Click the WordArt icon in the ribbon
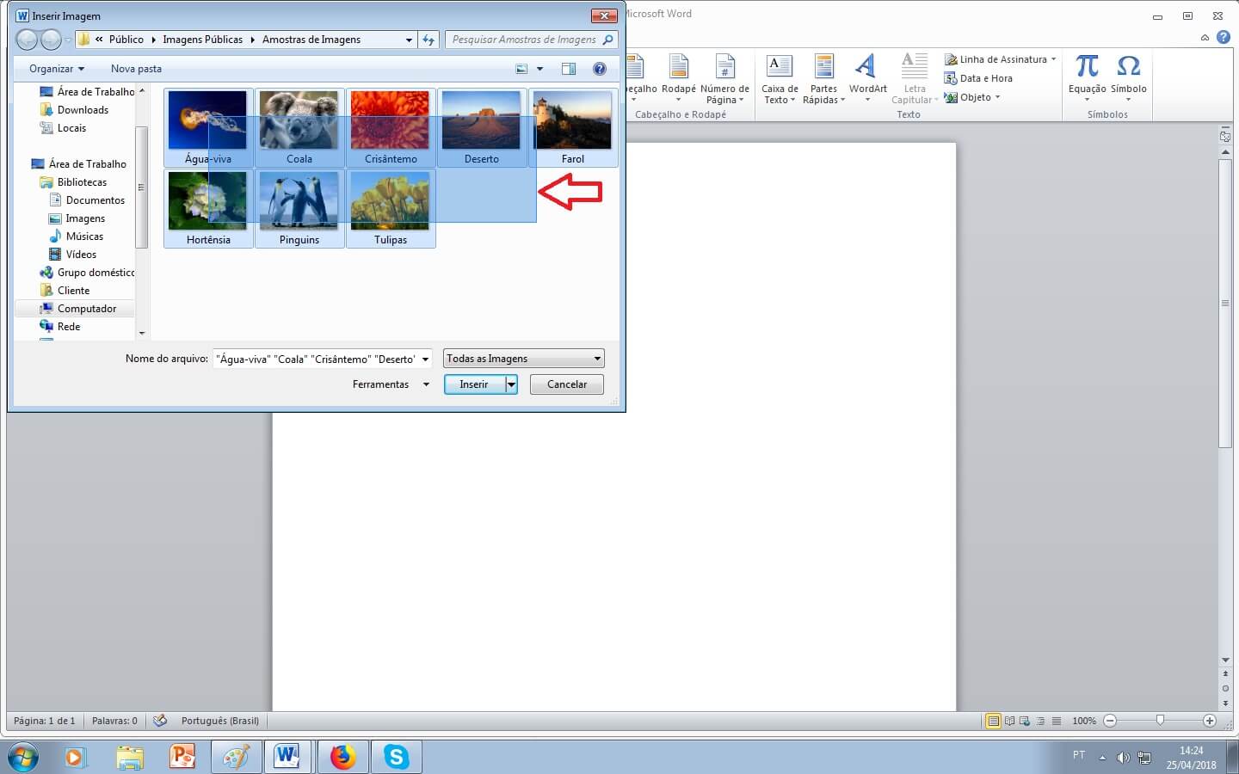 click(866, 67)
